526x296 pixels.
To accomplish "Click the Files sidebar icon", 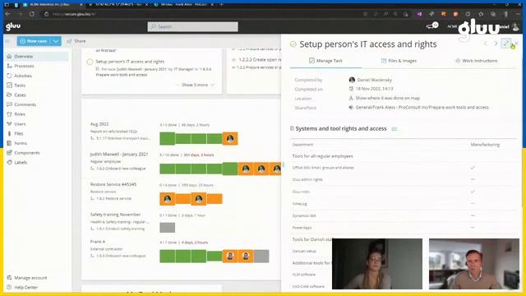I will [x=9, y=133].
